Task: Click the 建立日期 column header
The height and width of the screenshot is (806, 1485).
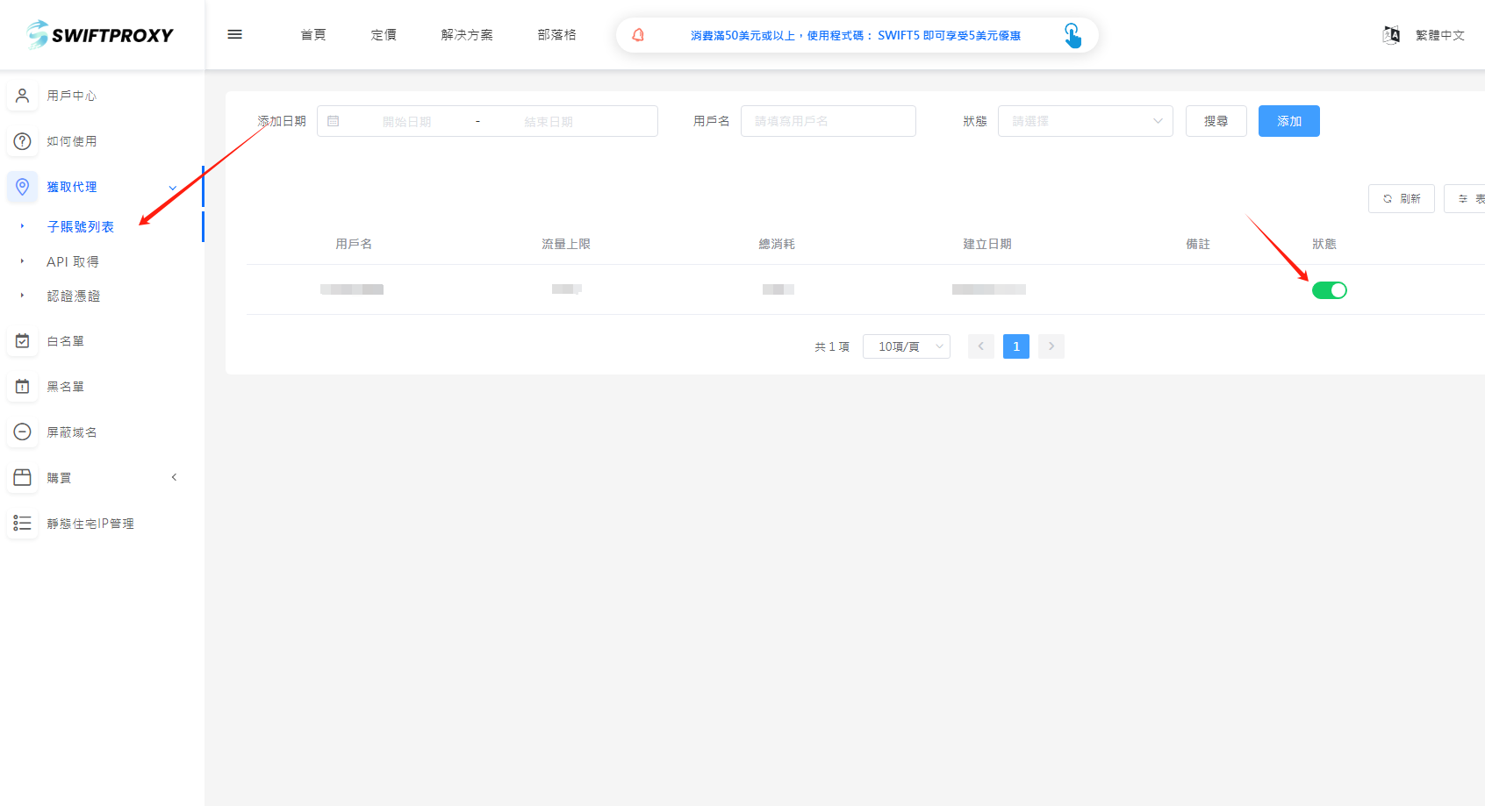Action: (x=987, y=244)
